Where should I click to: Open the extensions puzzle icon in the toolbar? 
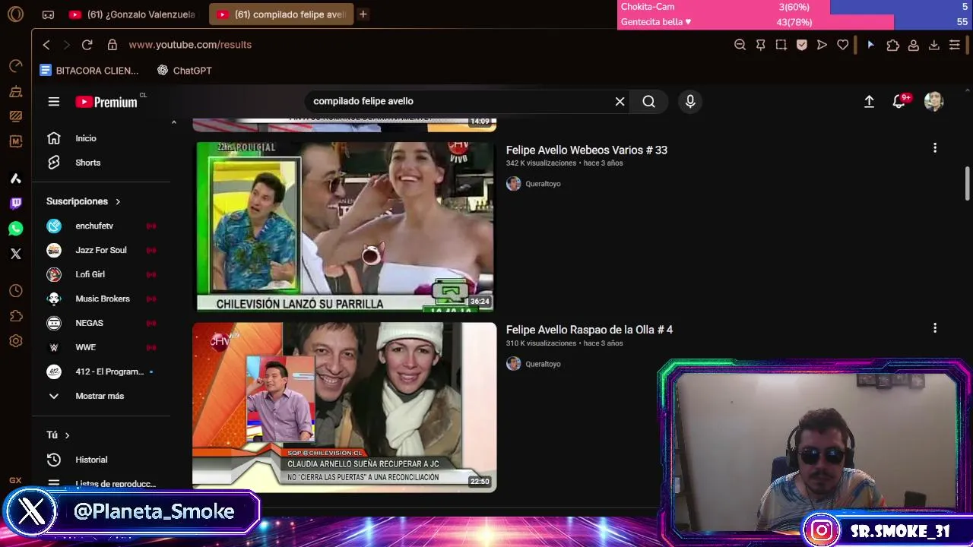pos(893,45)
